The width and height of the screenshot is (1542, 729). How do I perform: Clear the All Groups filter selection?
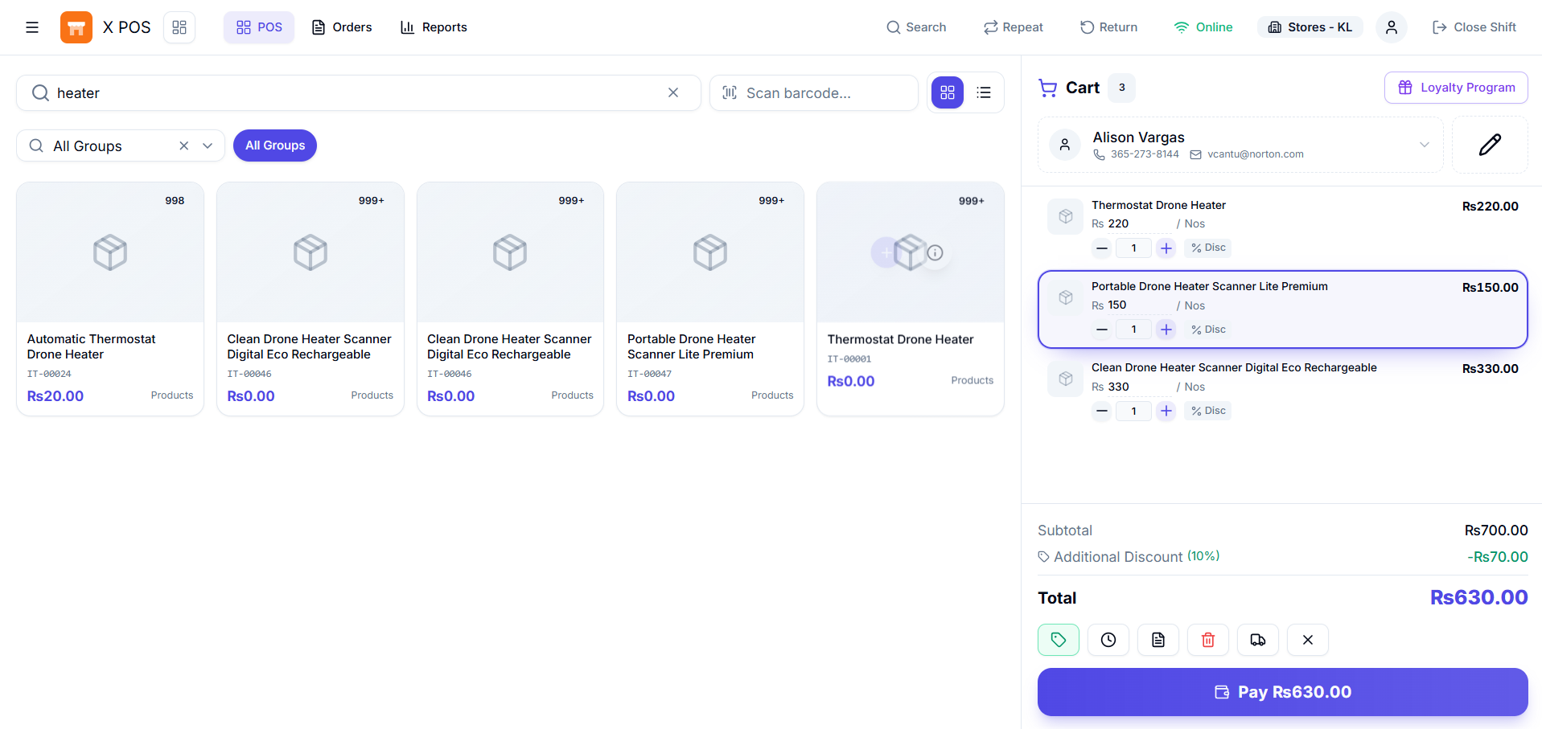coord(184,146)
